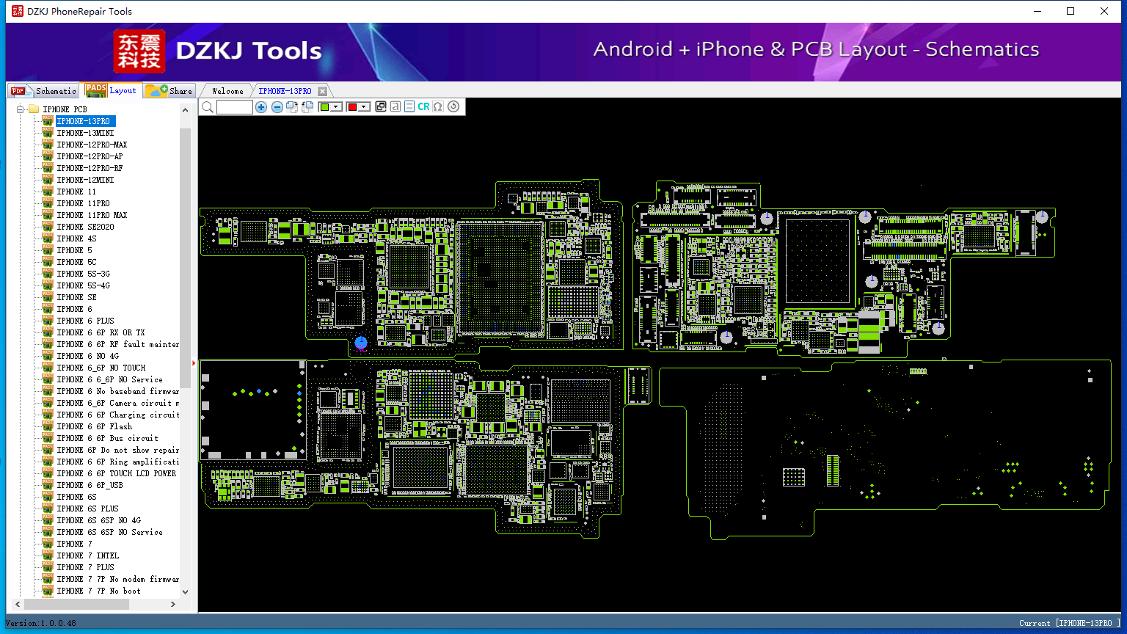The height and width of the screenshot is (634, 1127).
Task: Click the red panel collapse arrow
Action: pyautogui.click(x=194, y=362)
